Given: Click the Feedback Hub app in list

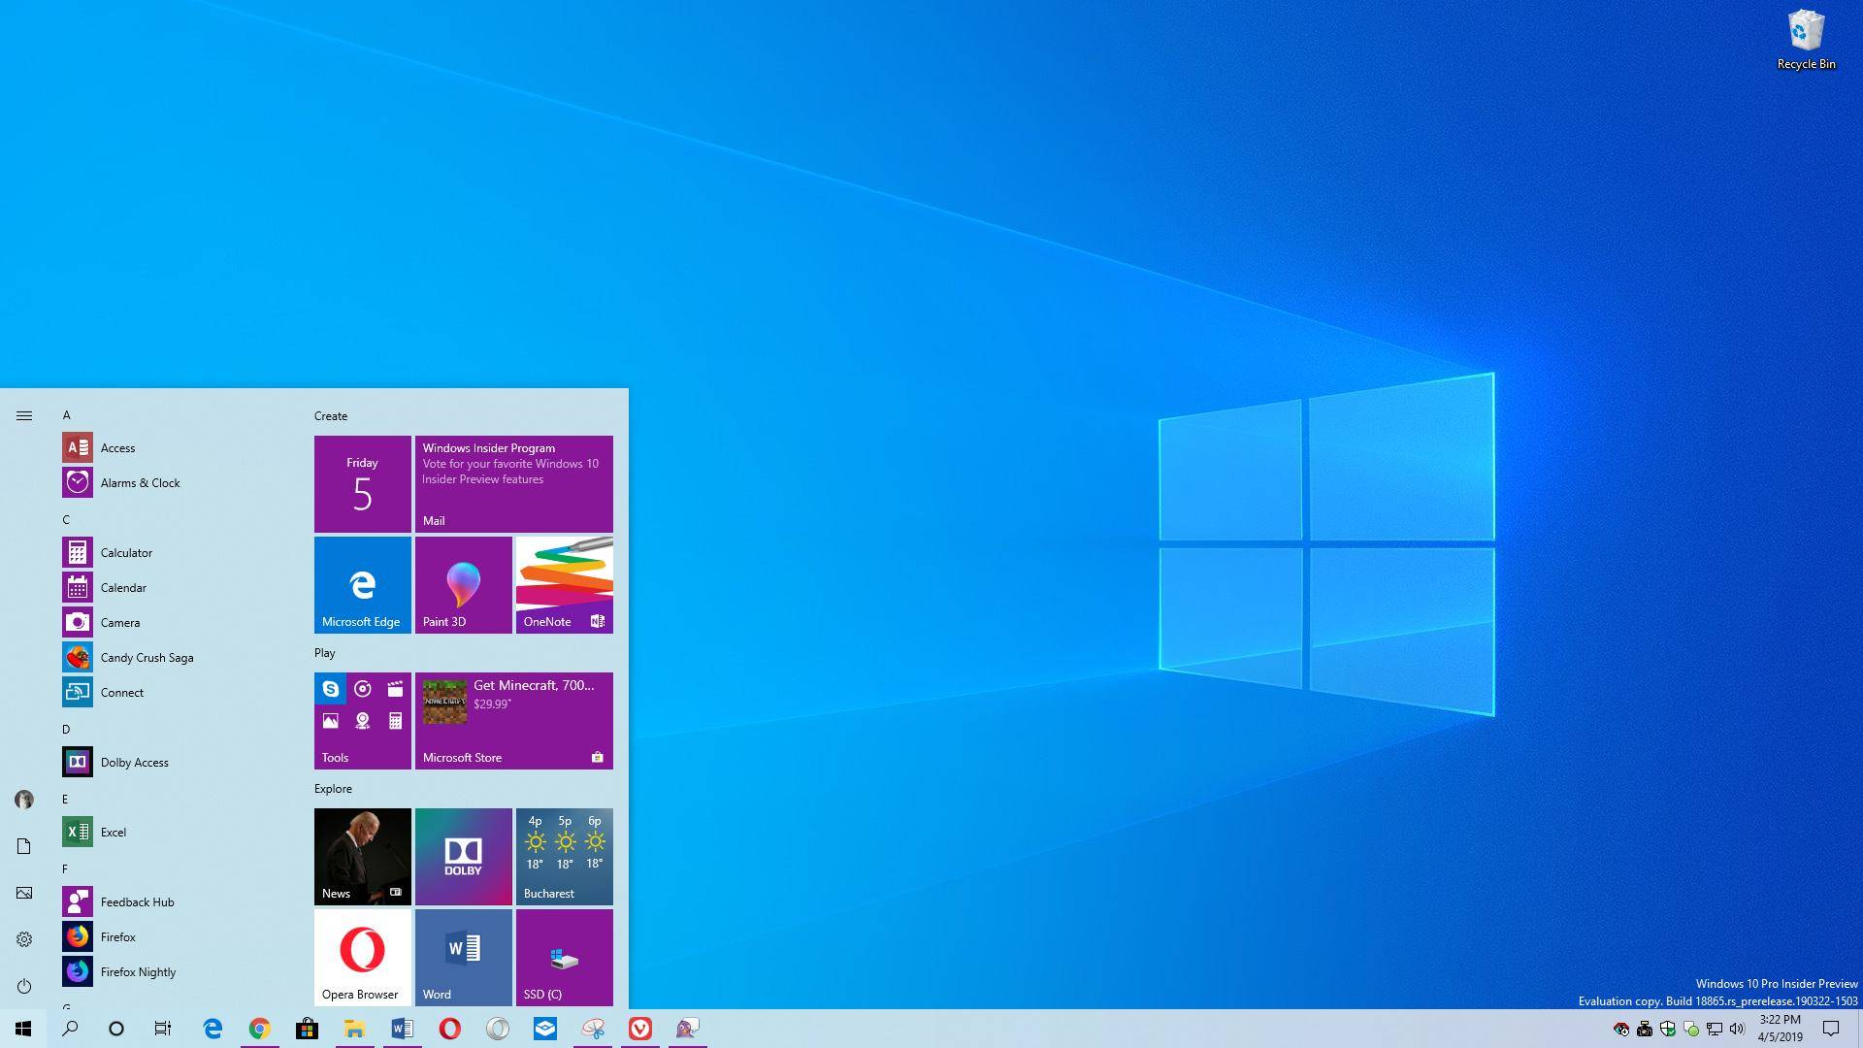Looking at the screenshot, I should 137,901.
